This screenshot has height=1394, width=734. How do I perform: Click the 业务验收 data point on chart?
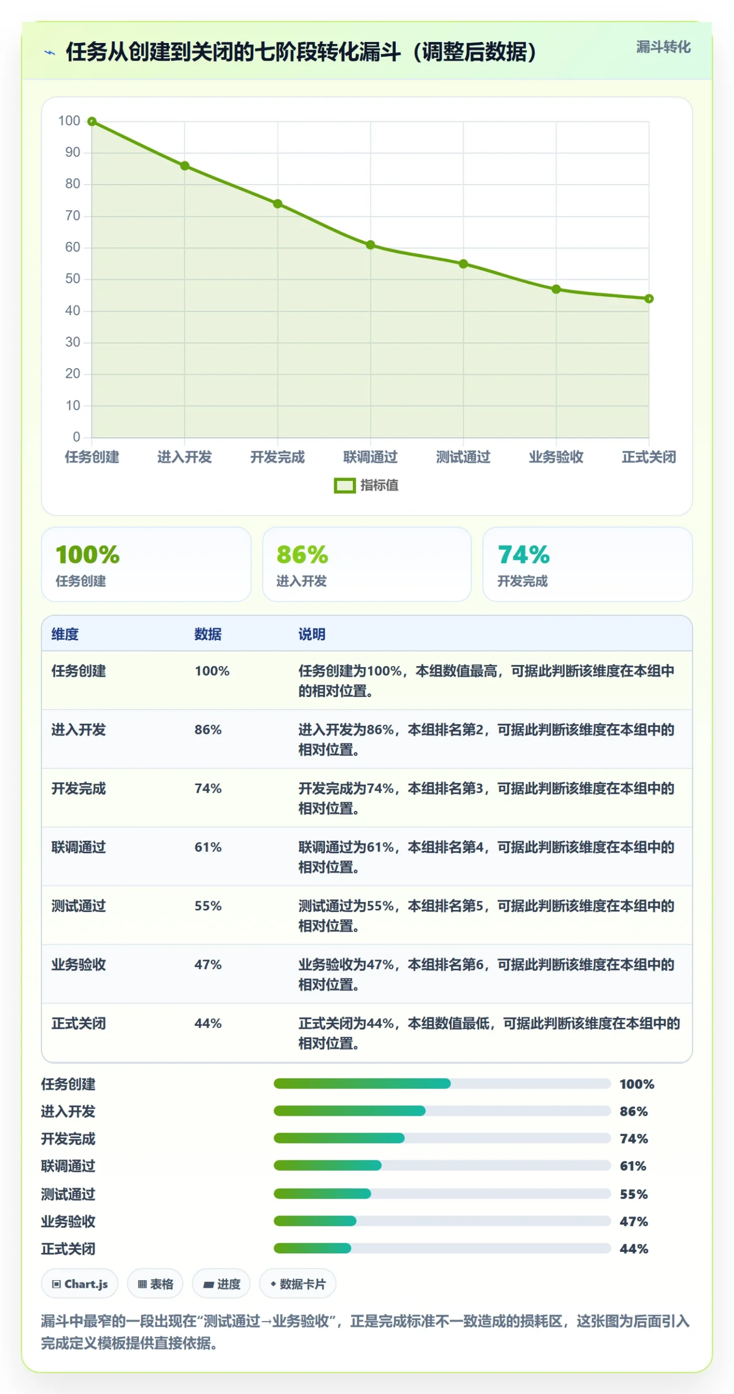point(556,289)
